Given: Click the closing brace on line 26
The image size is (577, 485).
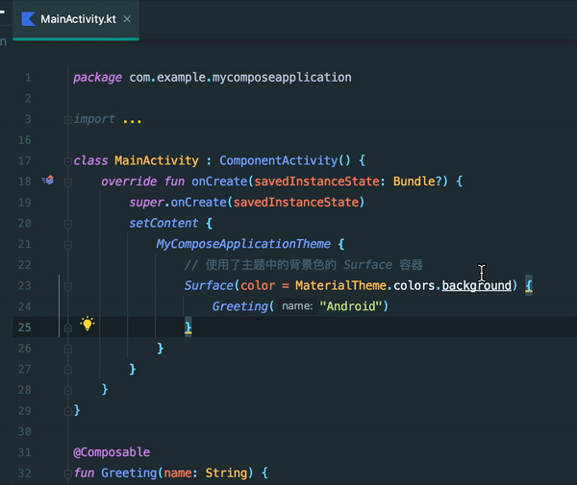Looking at the screenshot, I should (x=160, y=348).
